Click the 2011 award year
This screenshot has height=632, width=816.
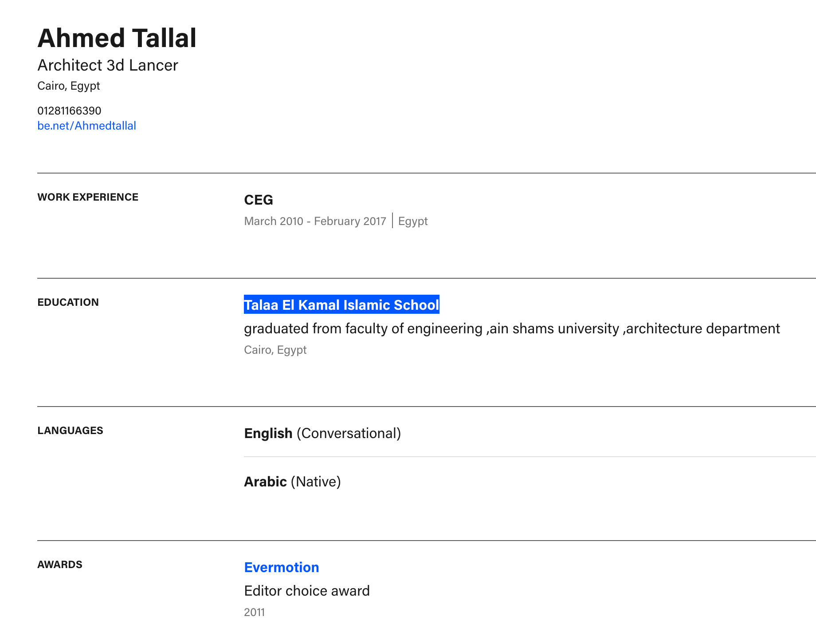coord(255,612)
